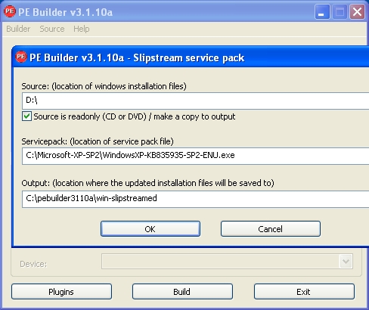Click the Source location field containing D:\
Viewport: 369px width, 310px height.
click(x=195, y=101)
